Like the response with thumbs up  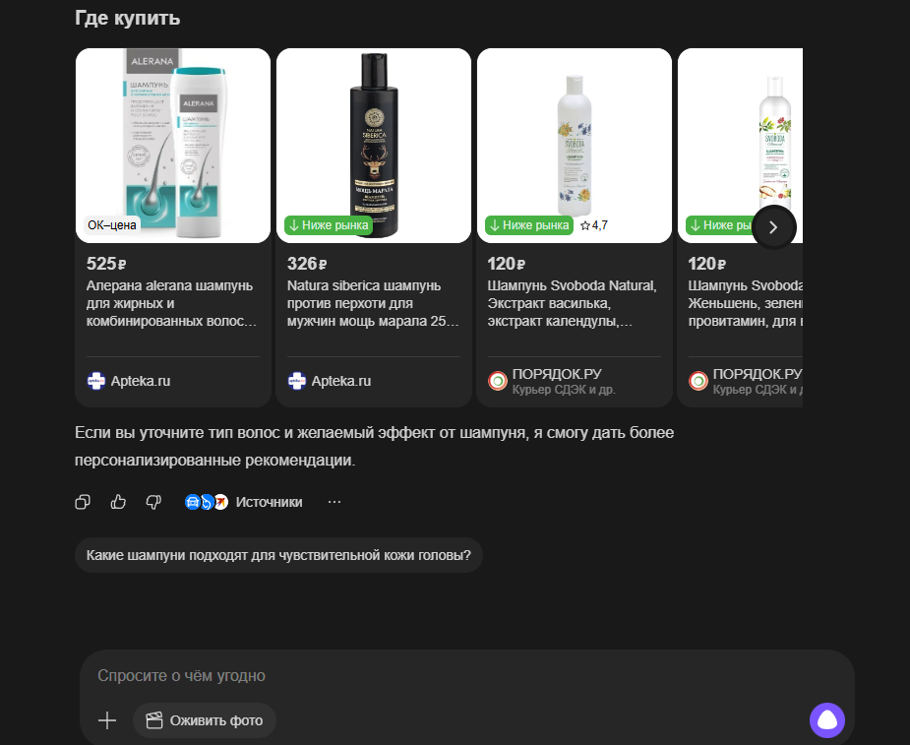tap(118, 502)
